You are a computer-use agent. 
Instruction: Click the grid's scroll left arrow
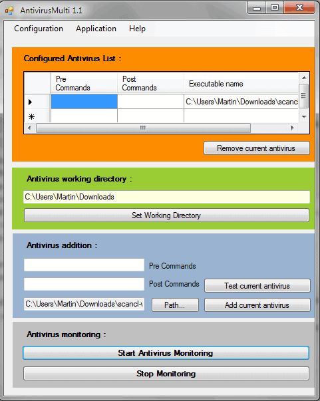pos(29,128)
